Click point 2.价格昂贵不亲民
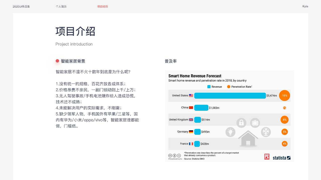 coord(96,90)
